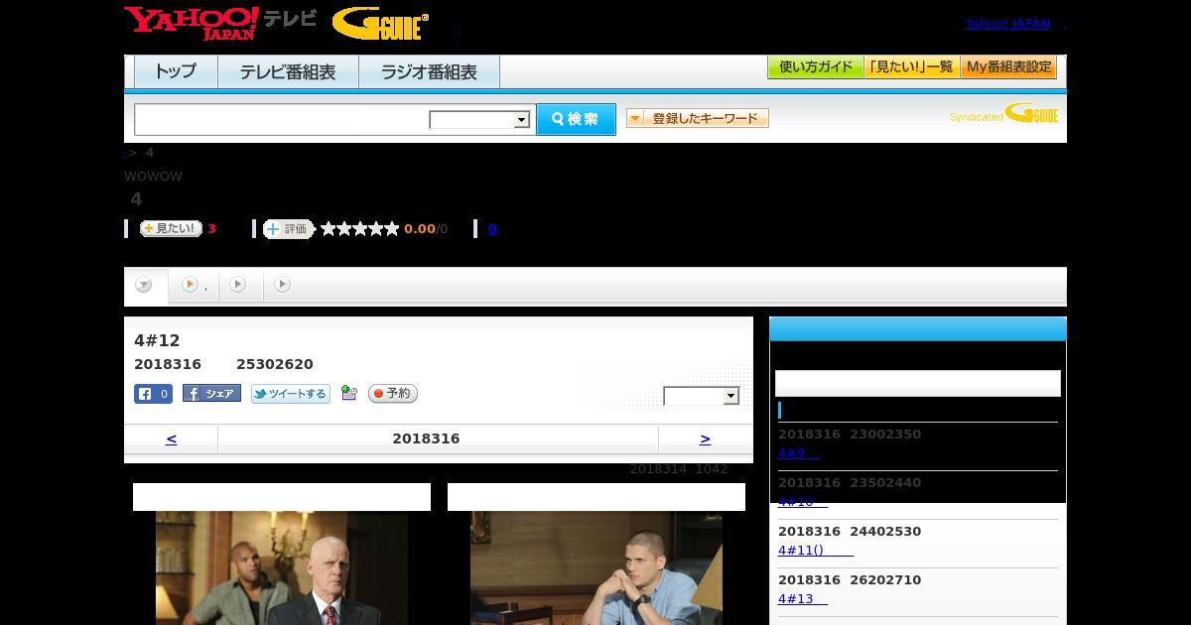Image resolution: width=1191 pixels, height=625 pixels.
Task: Open the Yahoo! JAPAN テレビ logo
Action: tap(220, 23)
